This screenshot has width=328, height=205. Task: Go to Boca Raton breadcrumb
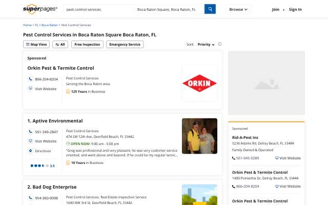49,25
